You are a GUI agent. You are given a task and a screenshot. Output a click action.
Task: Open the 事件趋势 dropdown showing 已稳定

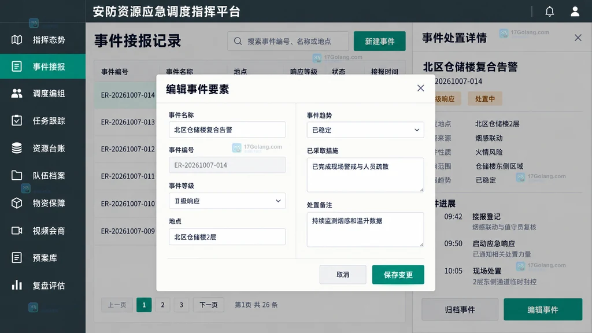pyautogui.click(x=365, y=130)
